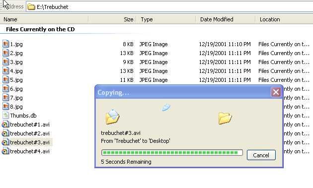Image resolution: width=313 pixels, height=188 pixels.
Task: Select the 5.jpg file icon
Action: tap(6, 80)
